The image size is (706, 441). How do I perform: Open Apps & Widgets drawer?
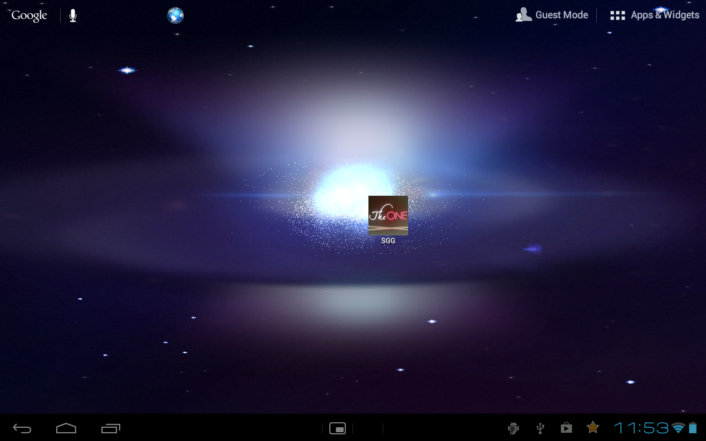(x=655, y=15)
